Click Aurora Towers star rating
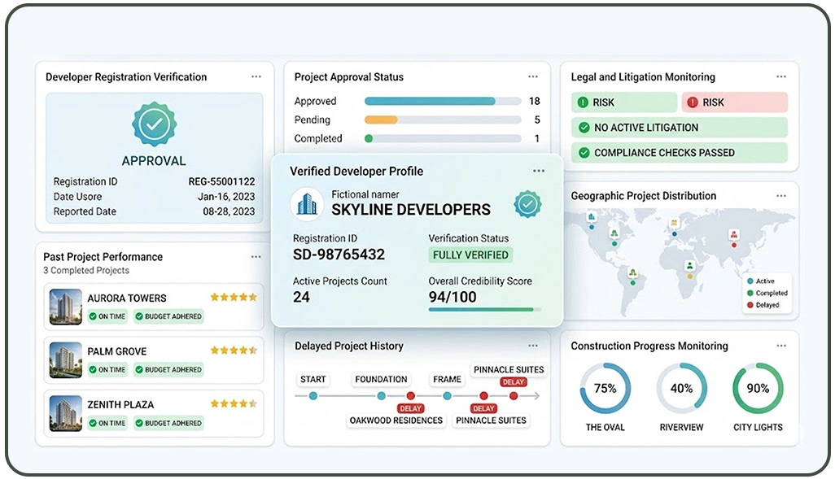The image size is (835, 479). 234,297
